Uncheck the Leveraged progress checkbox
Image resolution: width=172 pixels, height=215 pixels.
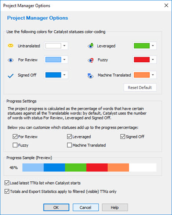[x=69, y=137]
